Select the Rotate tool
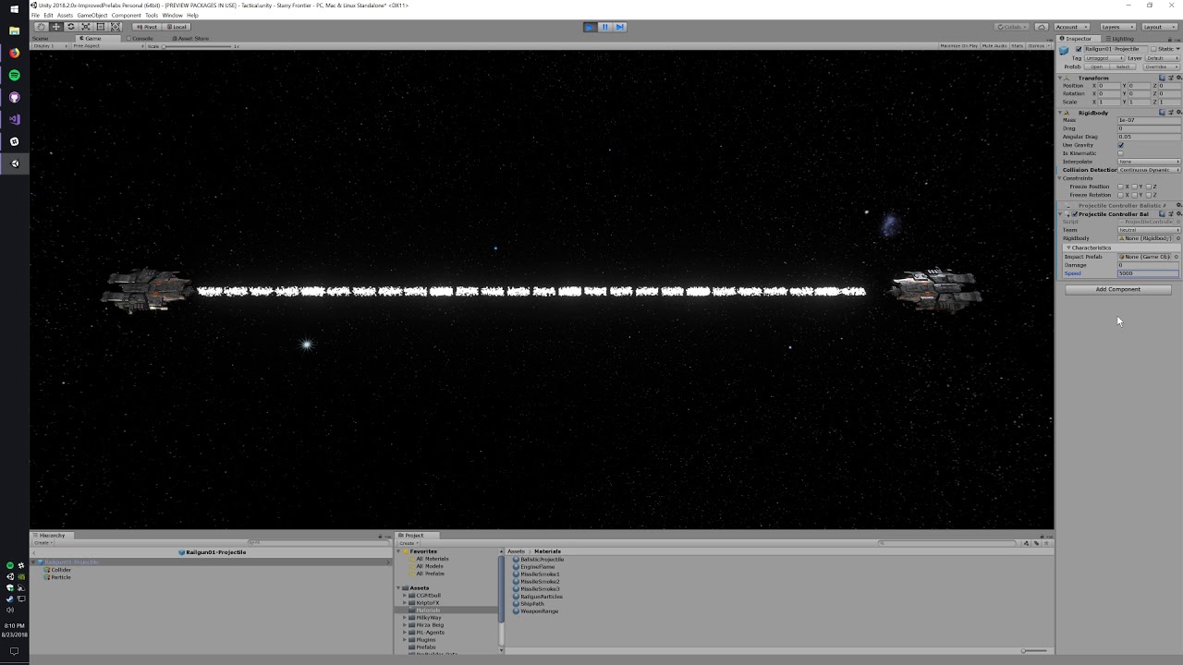The image size is (1183, 665). point(71,27)
